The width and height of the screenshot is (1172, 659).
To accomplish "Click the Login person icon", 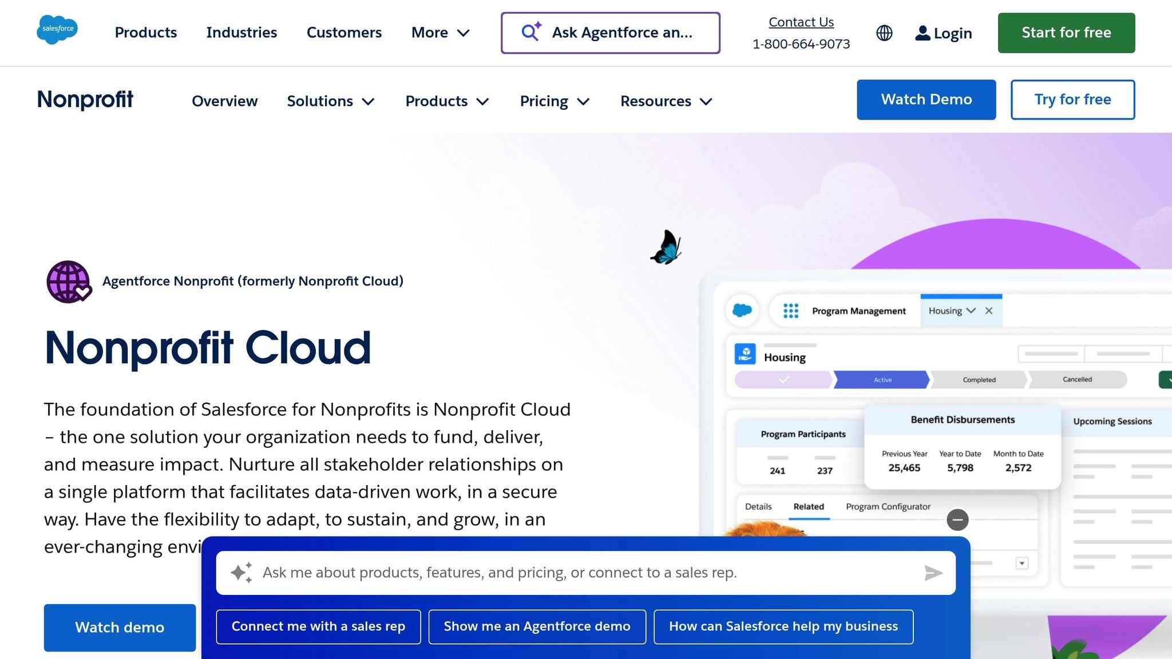I will (x=922, y=33).
